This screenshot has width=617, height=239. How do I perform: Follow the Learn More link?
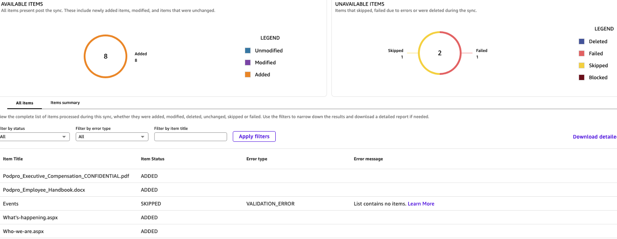(x=421, y=204)
